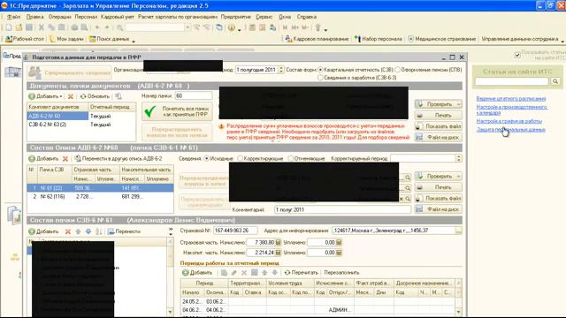Select Исходные radio button
The height and width of the screenshot is (318, 566).
click(x=206, y=159)
